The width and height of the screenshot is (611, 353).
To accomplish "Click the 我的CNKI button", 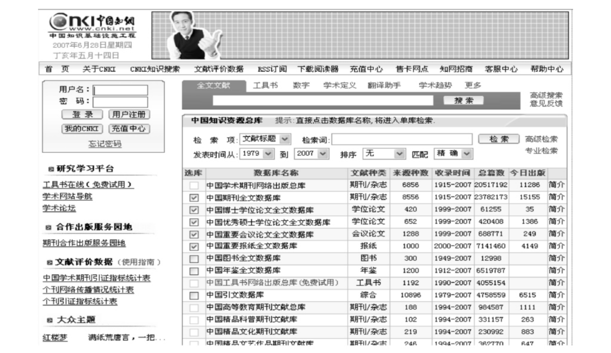I will [x=82, y=129].
